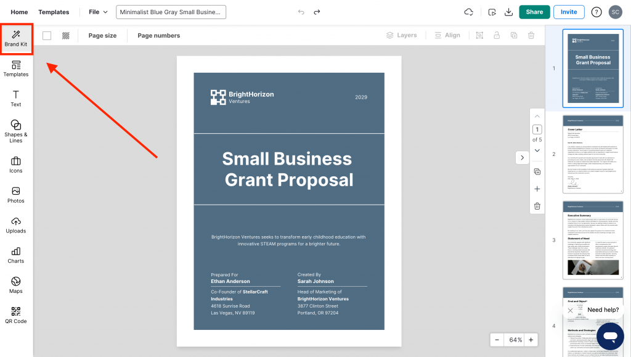Click the redo arrow icon
Screen dimensions: 631x357
(x=317, y=12)
